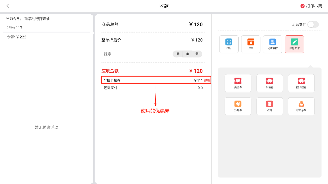
Task: Choose 现金 cash payment method
Action: (251, 44)
